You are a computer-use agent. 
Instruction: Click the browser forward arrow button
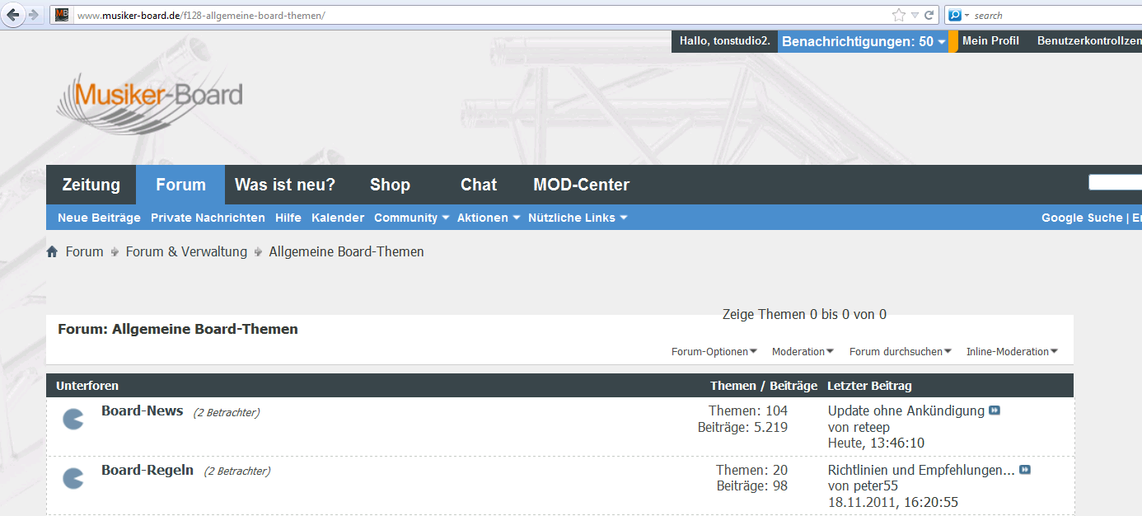(34, 15)
